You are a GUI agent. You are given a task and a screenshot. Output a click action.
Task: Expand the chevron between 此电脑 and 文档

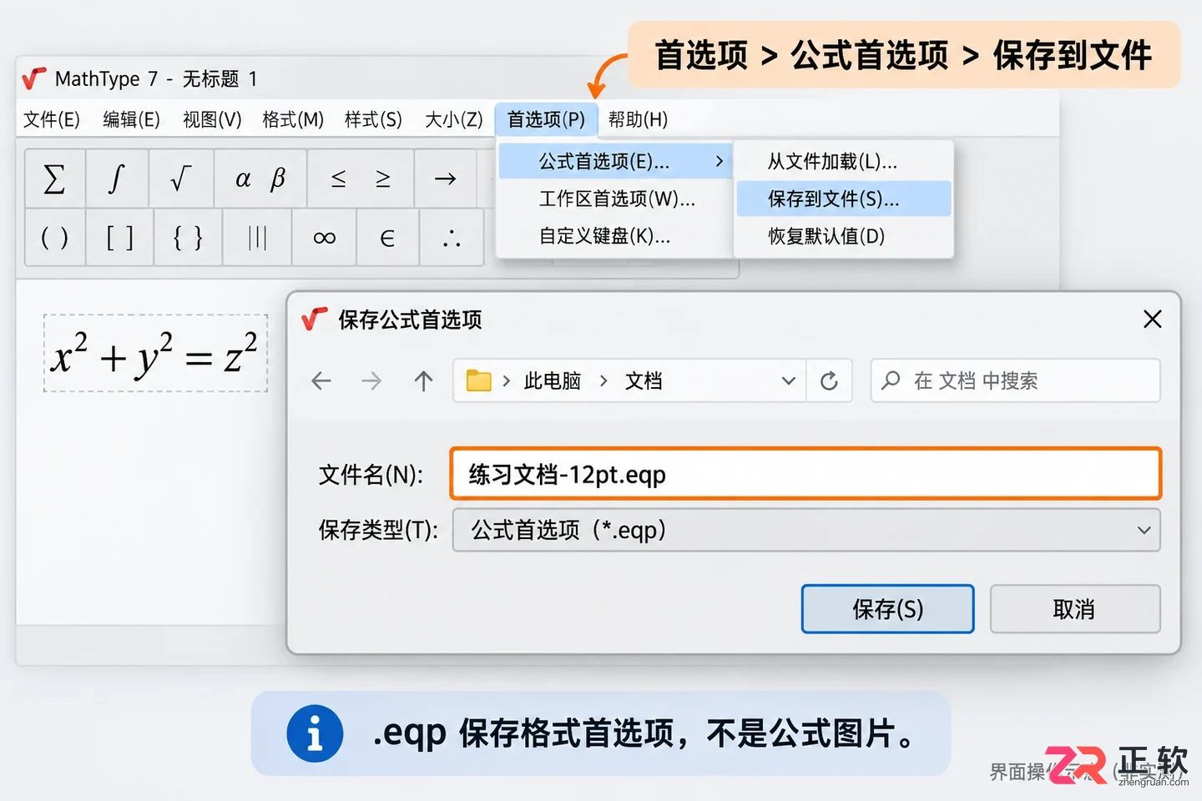604,381
